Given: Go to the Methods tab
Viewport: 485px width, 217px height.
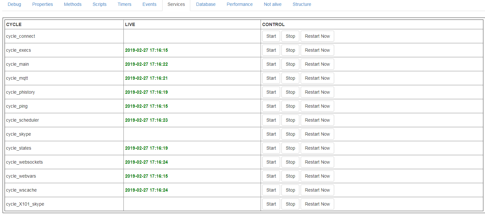Looking at the screenshot, I should tap(73, 4).
